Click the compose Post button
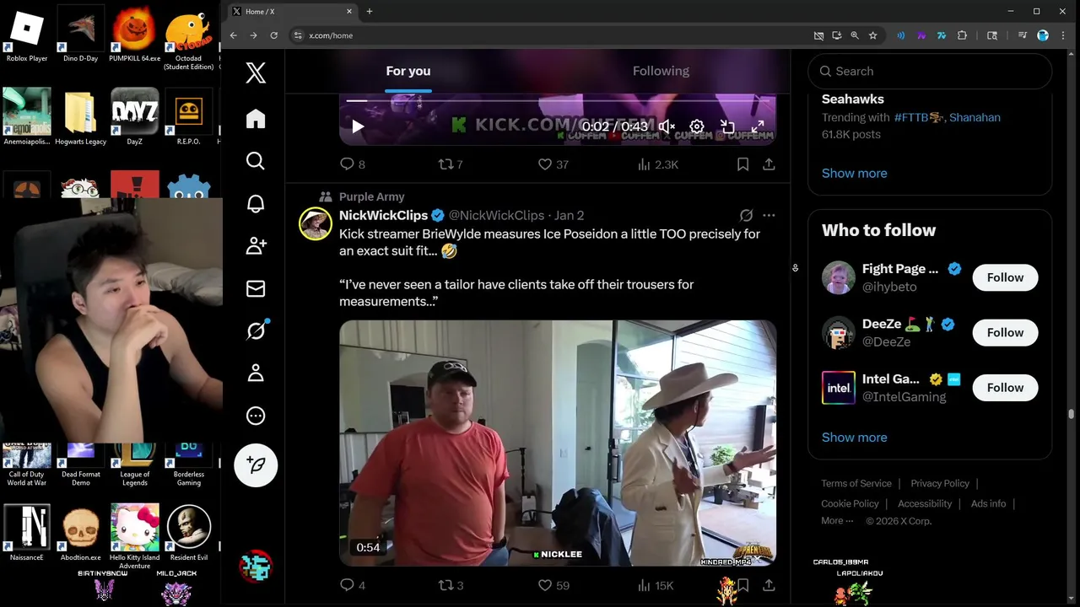Image resolution: width=1080 pixels, height=607 pixels. tap(256, 465)
